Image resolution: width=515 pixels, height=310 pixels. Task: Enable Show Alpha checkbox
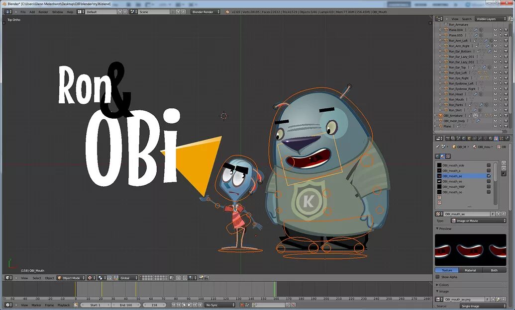click(437, 277)
